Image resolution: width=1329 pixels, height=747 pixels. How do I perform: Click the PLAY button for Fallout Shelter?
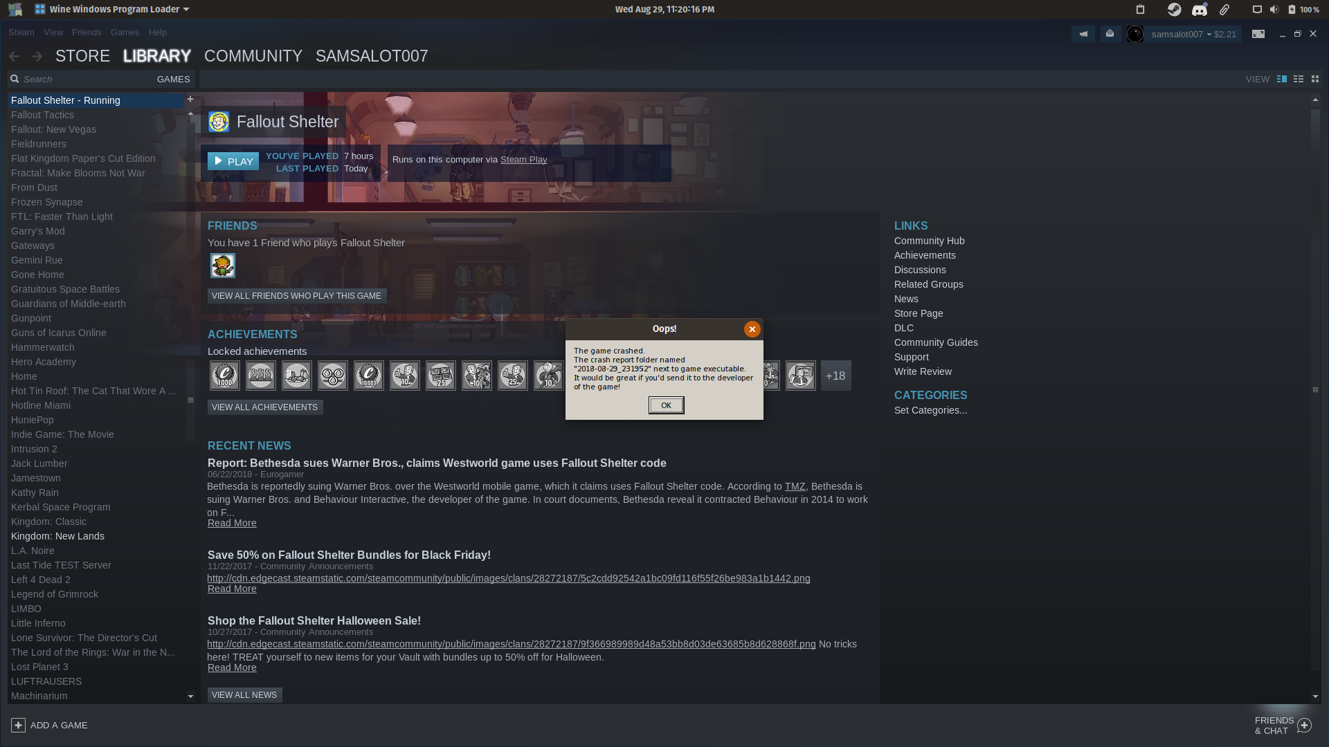point(233,161)
